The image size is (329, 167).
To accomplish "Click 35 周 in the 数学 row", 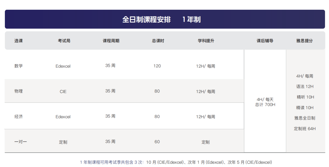I will (x=110, y=66).
